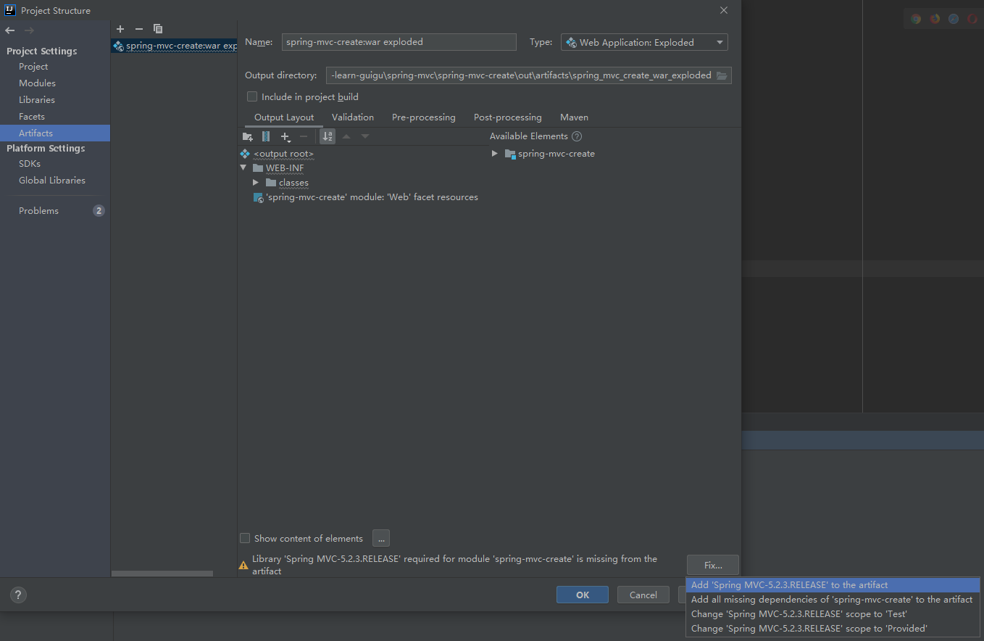The image size is (984, 641).
Task: Click the remove element minus icon
Action: click(x=304, y=136)
